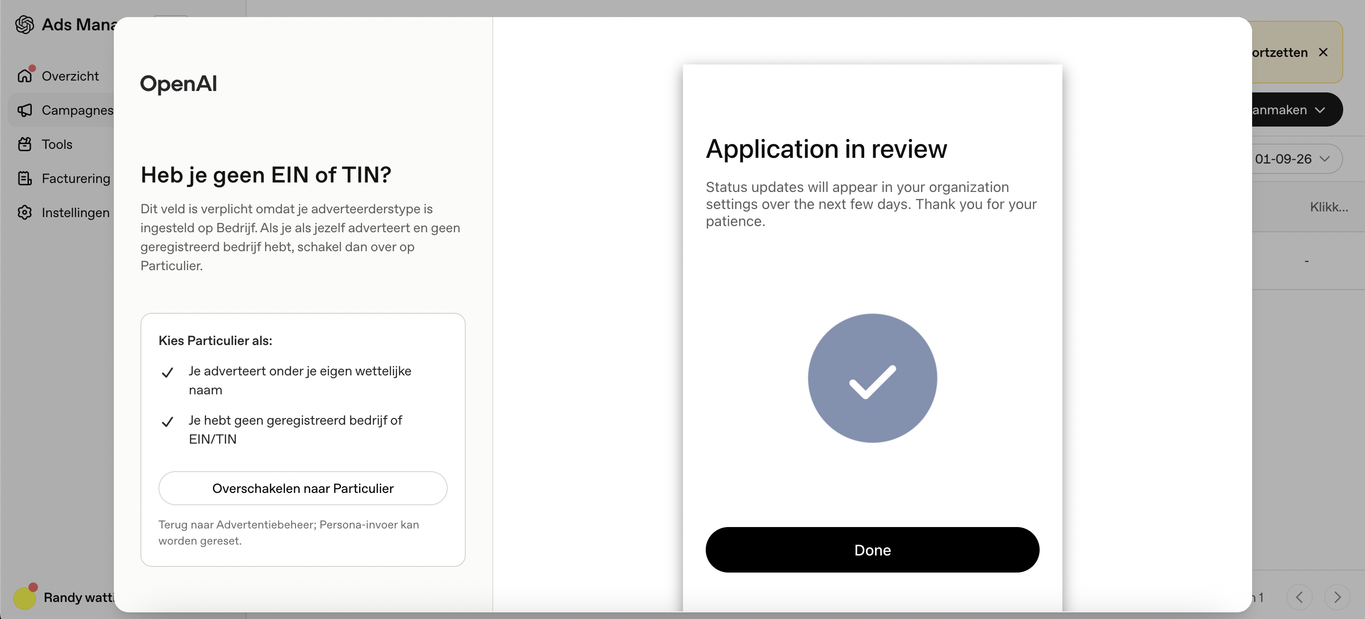Dismiss the yellow banner with the X
Viewport: 1365px width, 619px height.
[x=1323, y=52]
